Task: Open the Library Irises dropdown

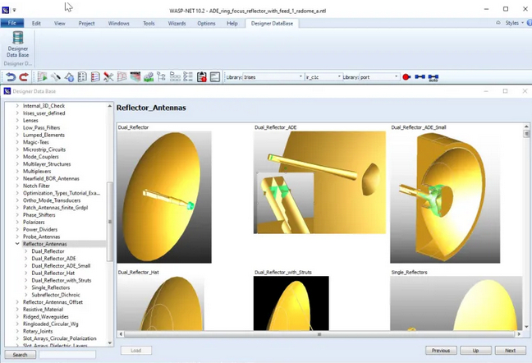Action: click(x=300, y=77)
